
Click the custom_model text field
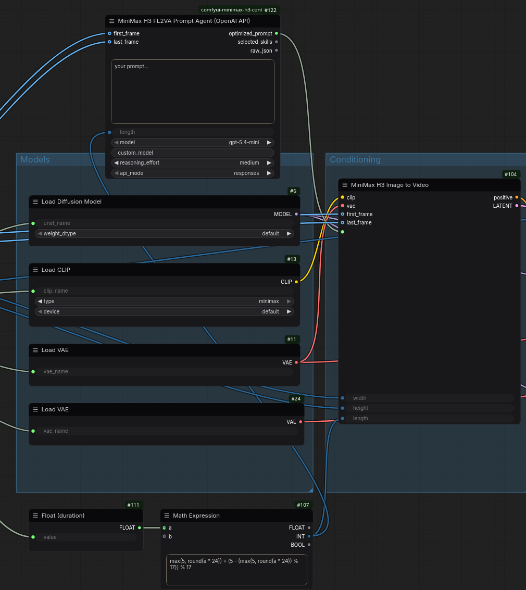pyautogui.click(x=193, y=153)
